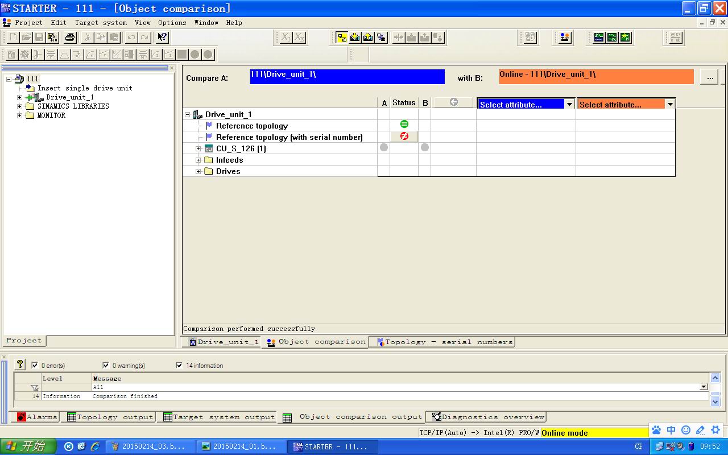Viewport: 728px width, 455px height.
Task: Open the Project menu
Action: point(28,23)
